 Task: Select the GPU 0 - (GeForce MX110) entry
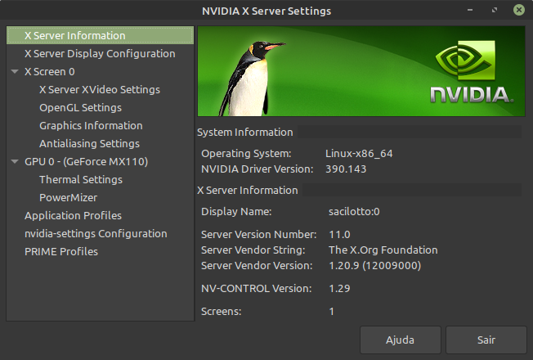(x=87, y=162)
